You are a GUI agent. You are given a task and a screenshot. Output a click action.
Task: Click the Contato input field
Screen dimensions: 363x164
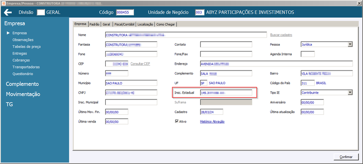(226, 45)
